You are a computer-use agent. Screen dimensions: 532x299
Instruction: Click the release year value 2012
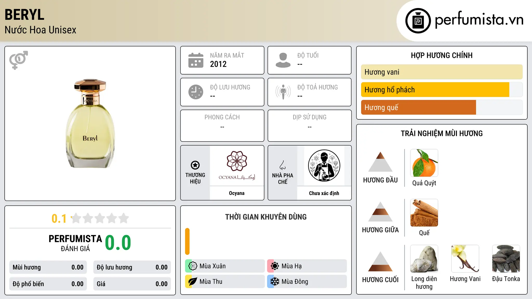218,64
